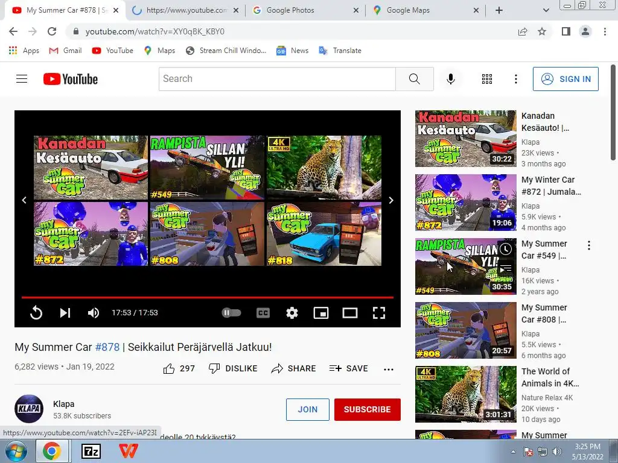Open YouTube apps grid icon
The height and width of the screenshot is (463, 618).
(x=487, y=79)
